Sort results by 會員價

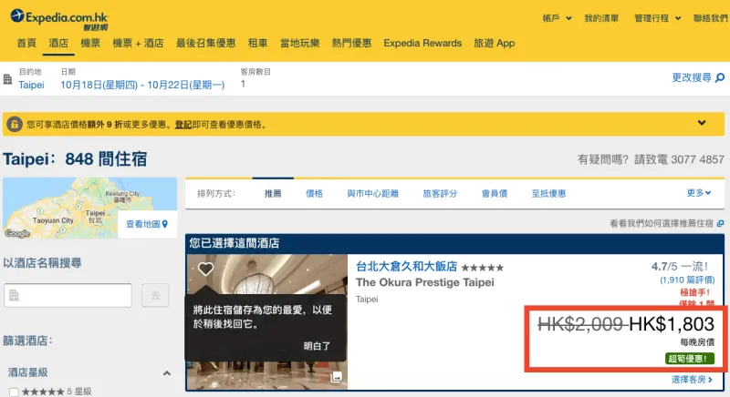coord(495,194)
